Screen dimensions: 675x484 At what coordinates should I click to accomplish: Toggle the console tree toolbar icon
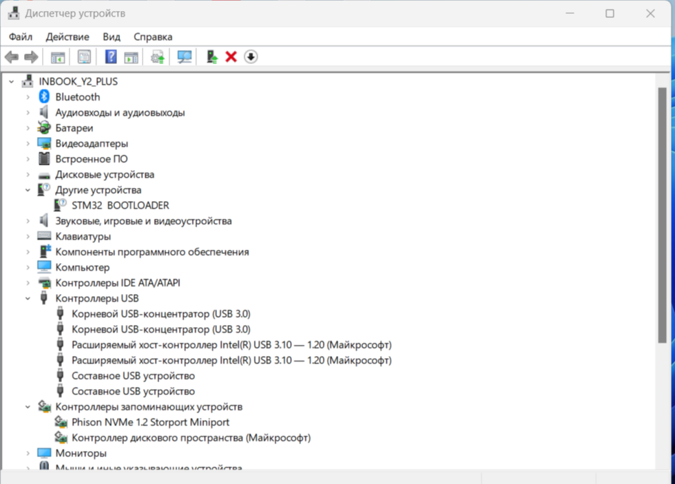[x=58, y=56]
